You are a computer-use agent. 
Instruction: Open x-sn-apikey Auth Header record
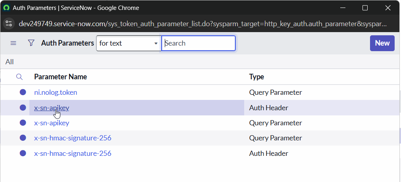pyautogui.click(x=52, y=108)
